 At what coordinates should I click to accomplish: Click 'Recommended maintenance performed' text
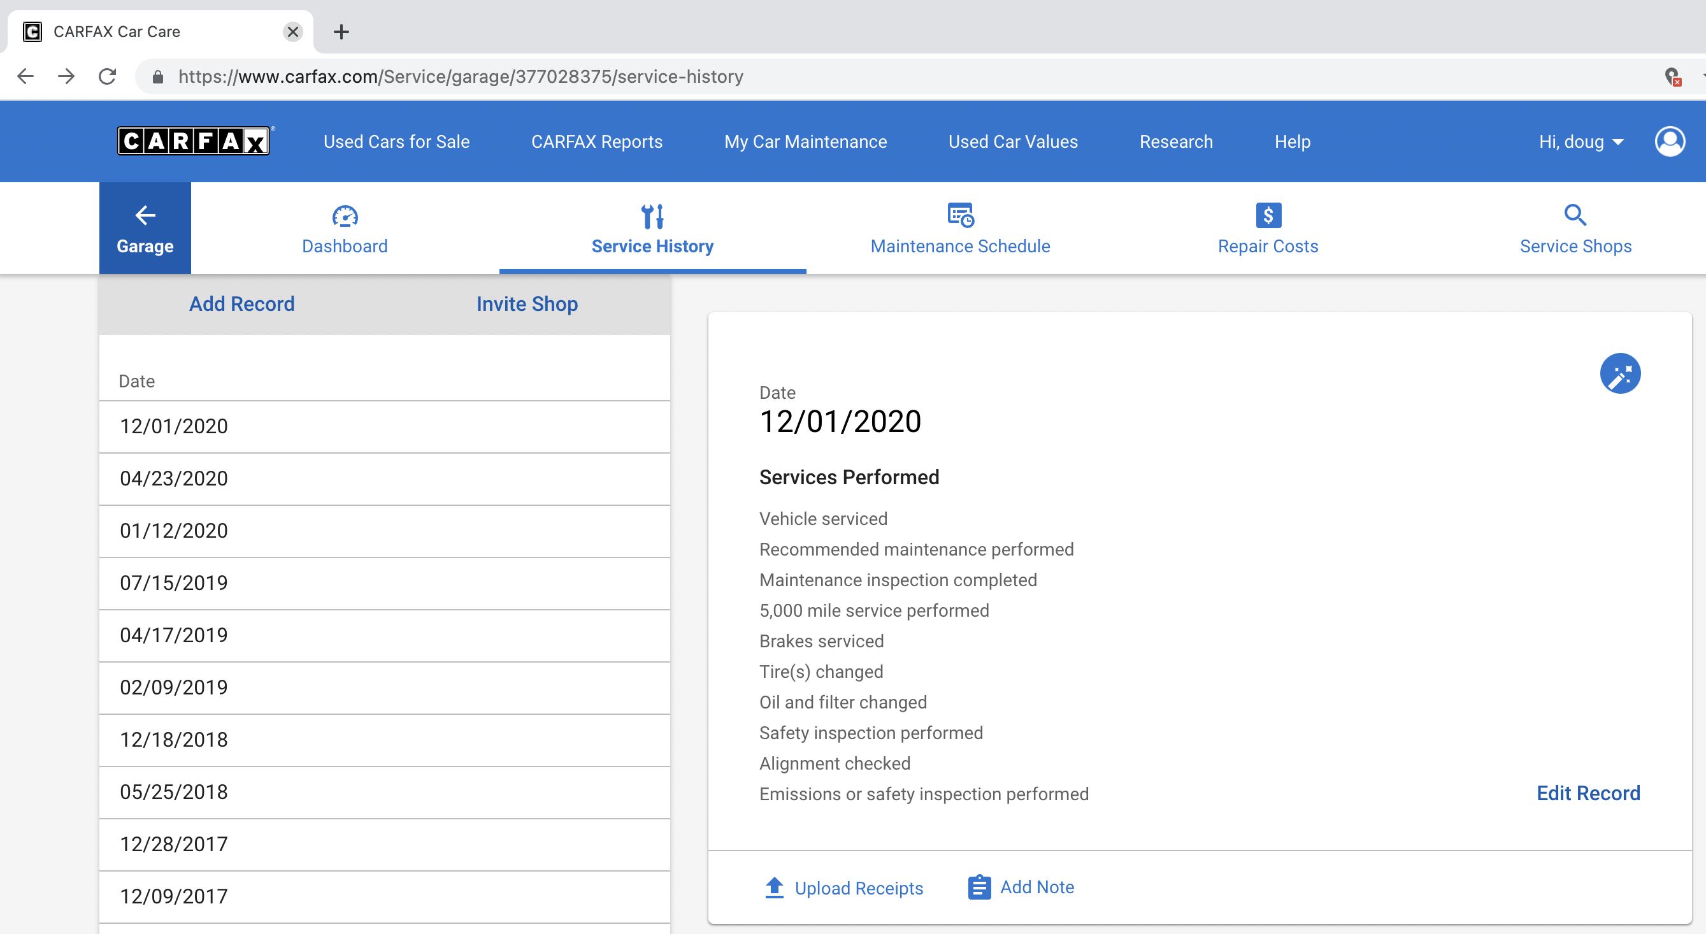pyautogui.click(x=916, y=549)
